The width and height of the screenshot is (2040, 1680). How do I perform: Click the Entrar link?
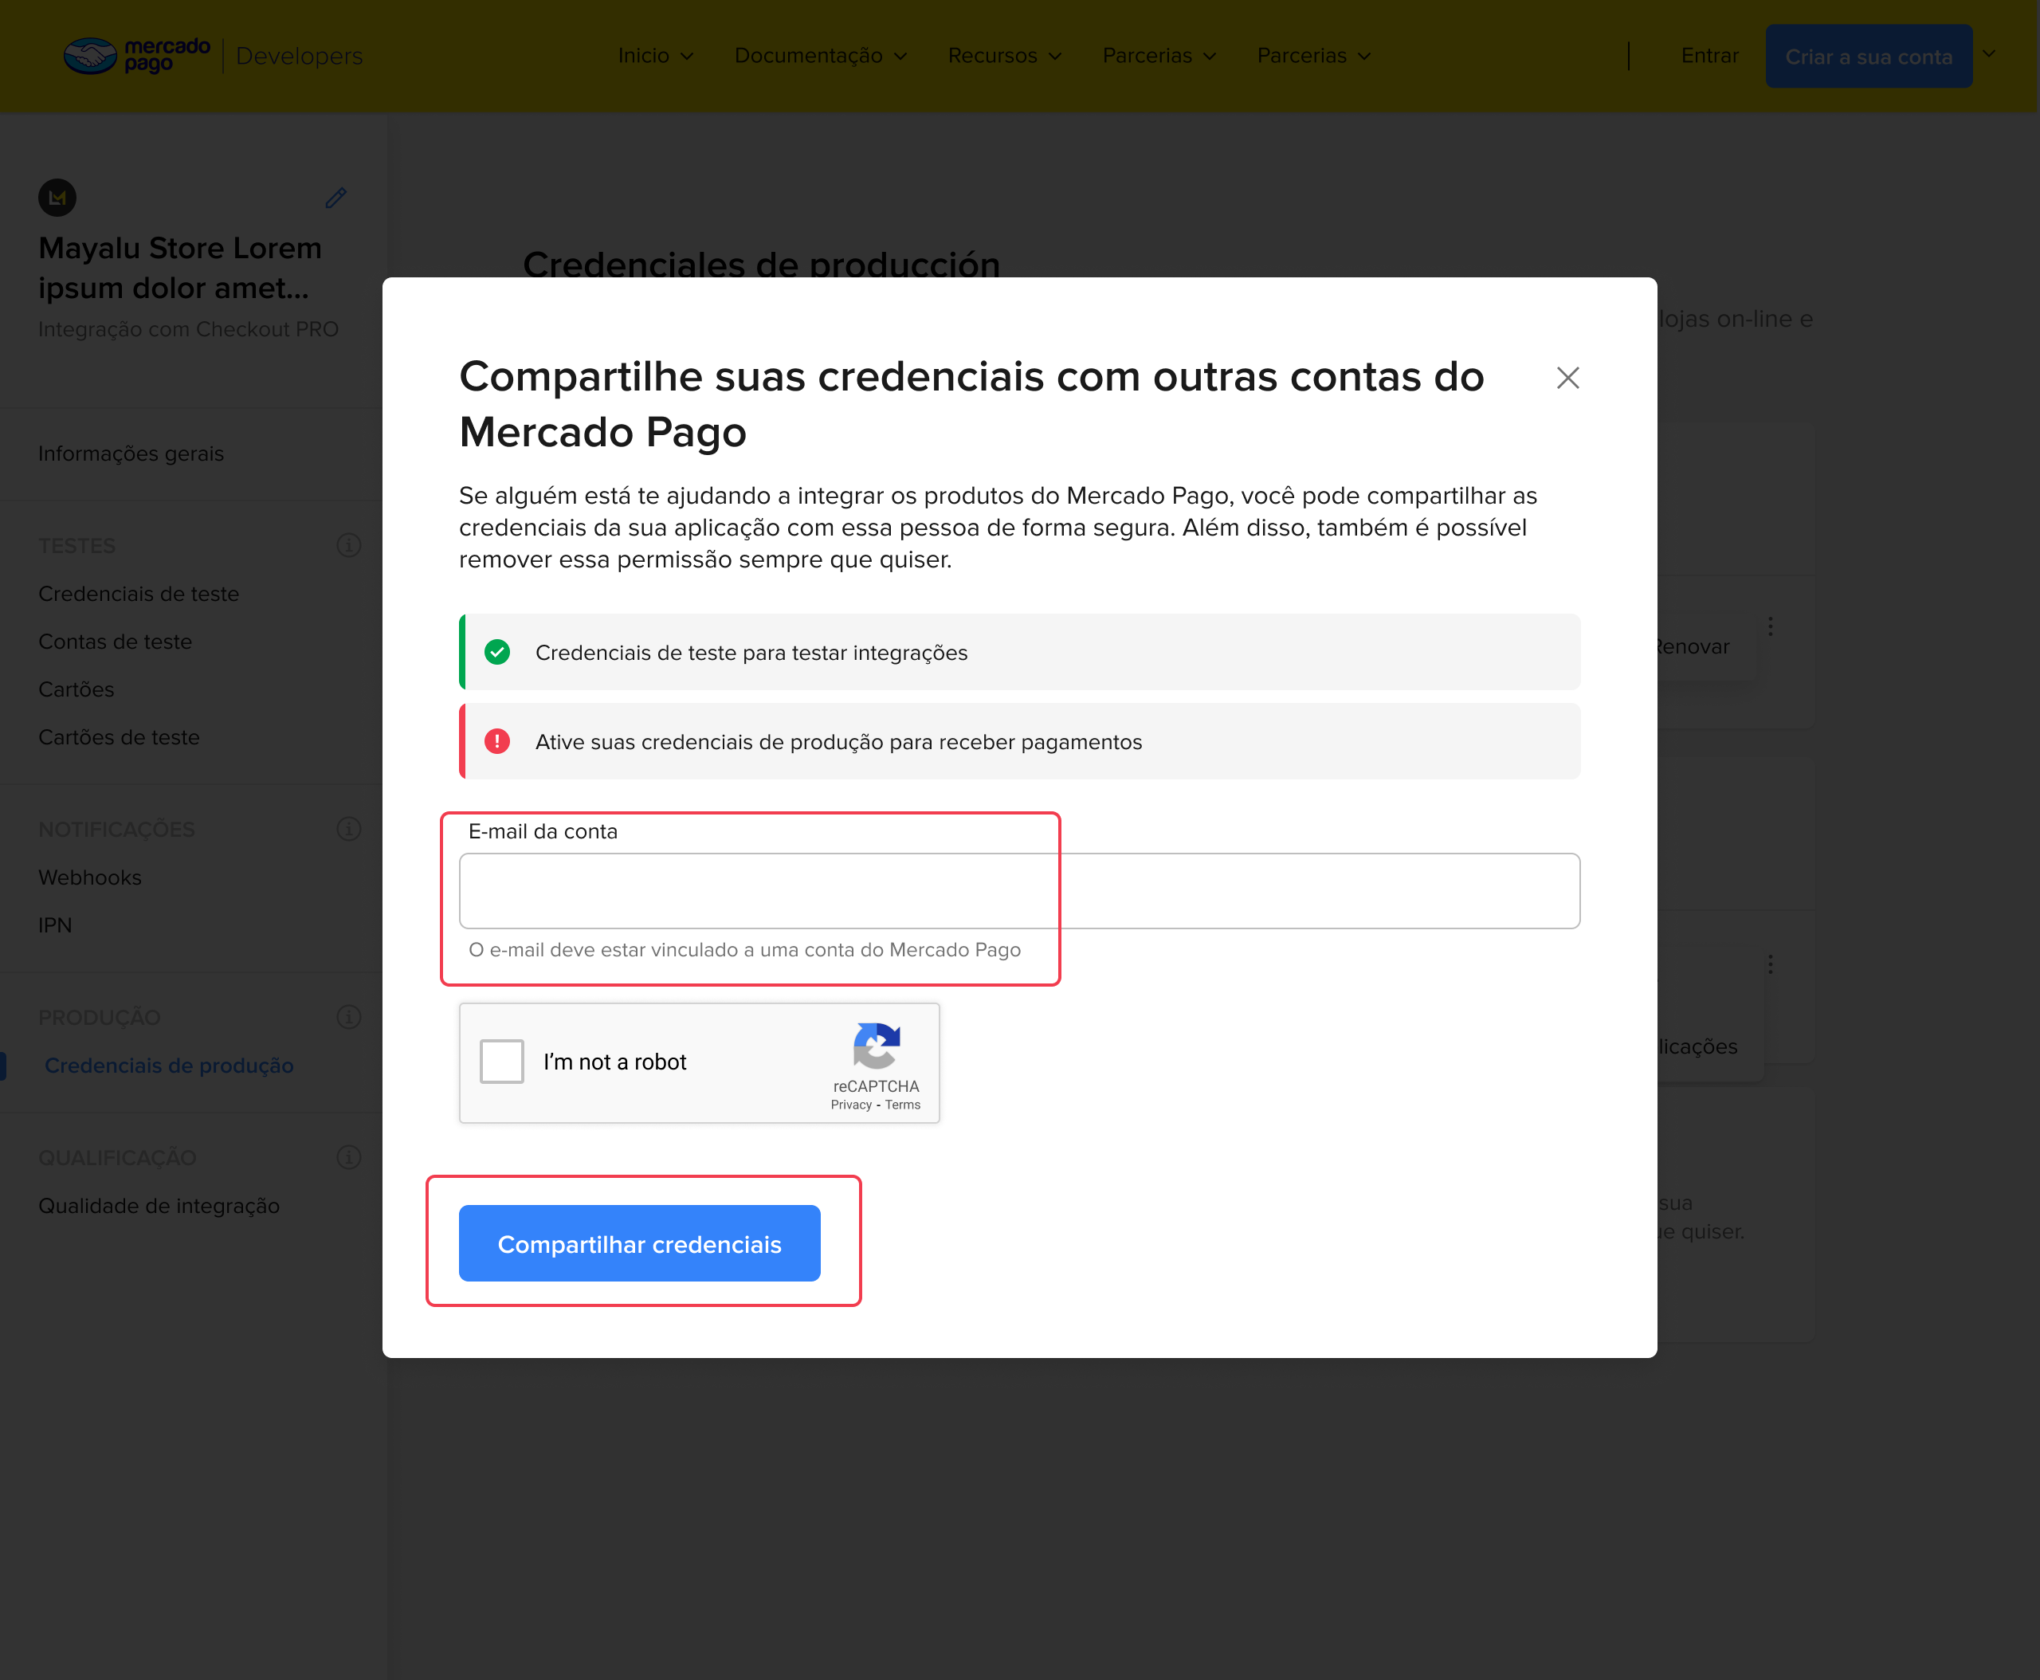click(x=1710, y=56)
